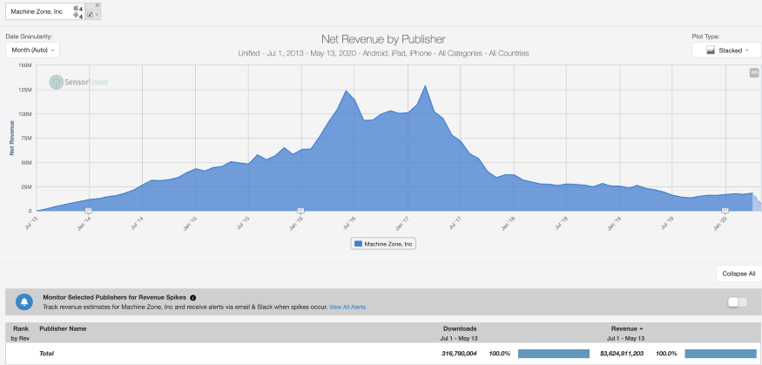Open the Month (Auto) granularity dropdown

pos(32,50)
